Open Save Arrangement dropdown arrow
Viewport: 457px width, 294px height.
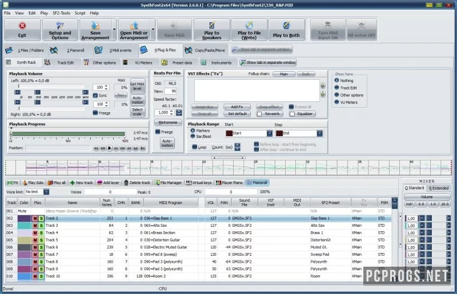114,30
